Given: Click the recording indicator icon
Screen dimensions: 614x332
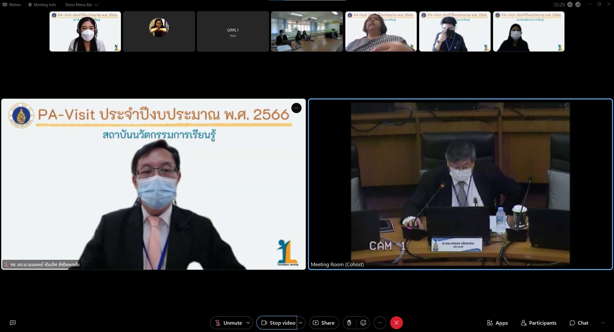Looking at the screenshot, I should 570,4.
